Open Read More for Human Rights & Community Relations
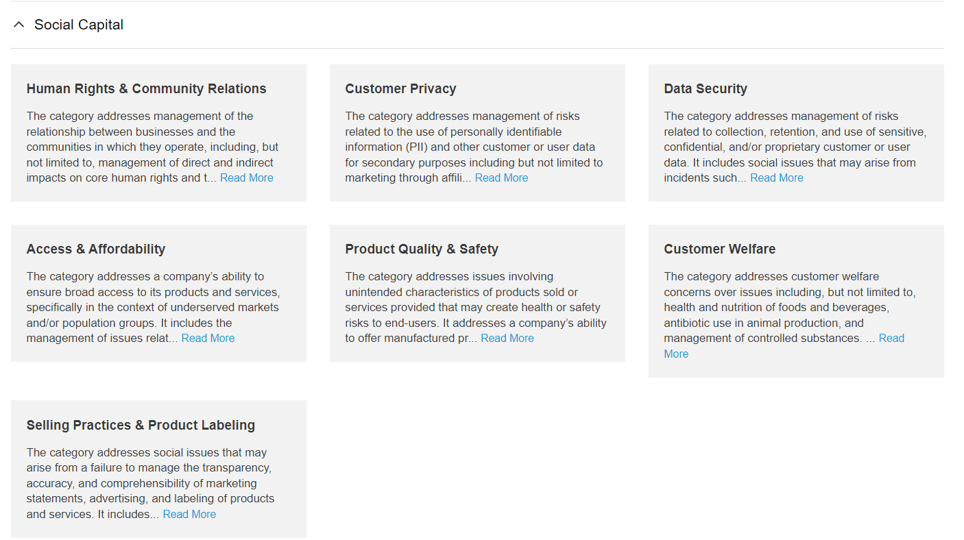 246,177
